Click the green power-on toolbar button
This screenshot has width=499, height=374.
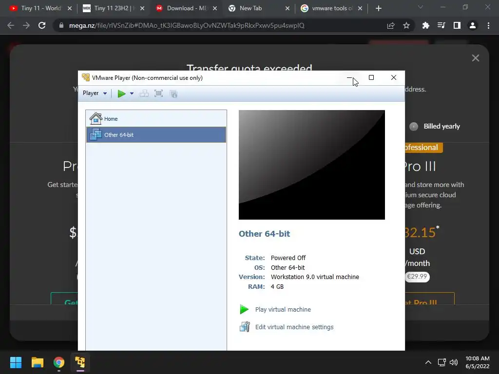(x=121, y=93)
